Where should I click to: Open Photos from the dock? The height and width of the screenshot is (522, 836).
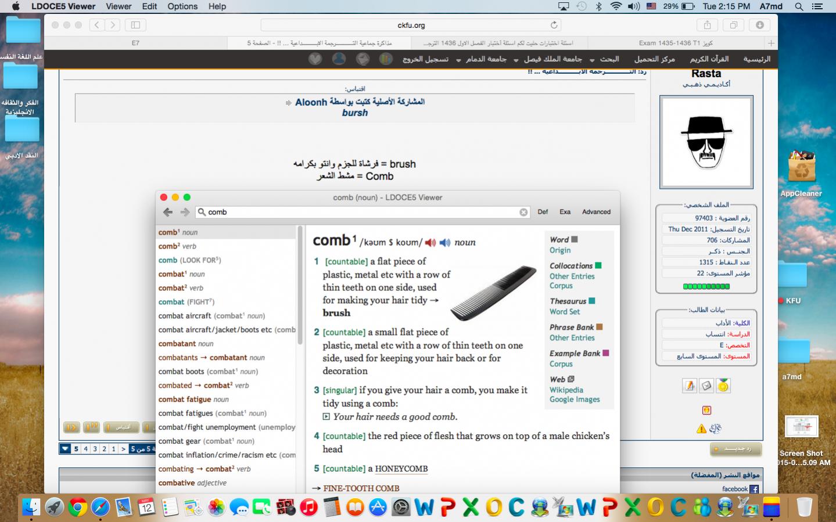[216, 507]
